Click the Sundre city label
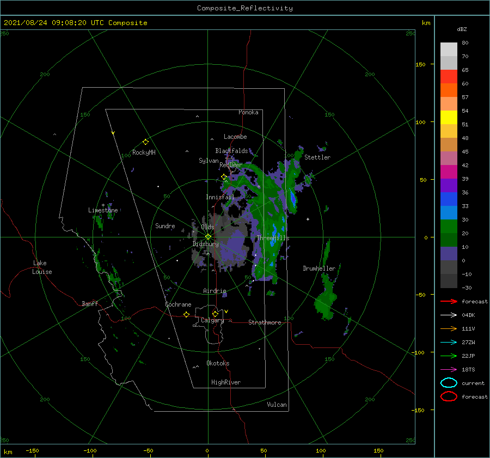Viewport: 490px width, 458px height. click(x=165, y=225)
